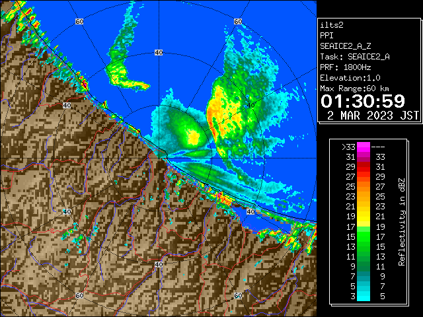Click the 'Reflectivity in dBZ' legend title

[x=401, y=222]
